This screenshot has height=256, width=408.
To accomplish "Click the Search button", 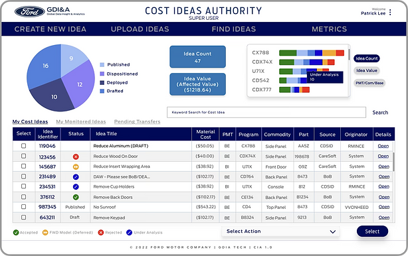I will 380,113.
